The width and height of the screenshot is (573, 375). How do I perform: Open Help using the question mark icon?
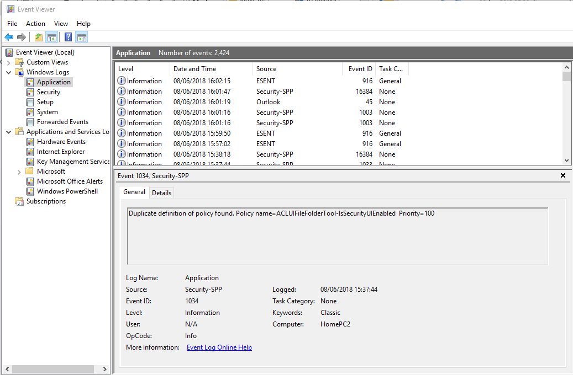tap(67, 37)
